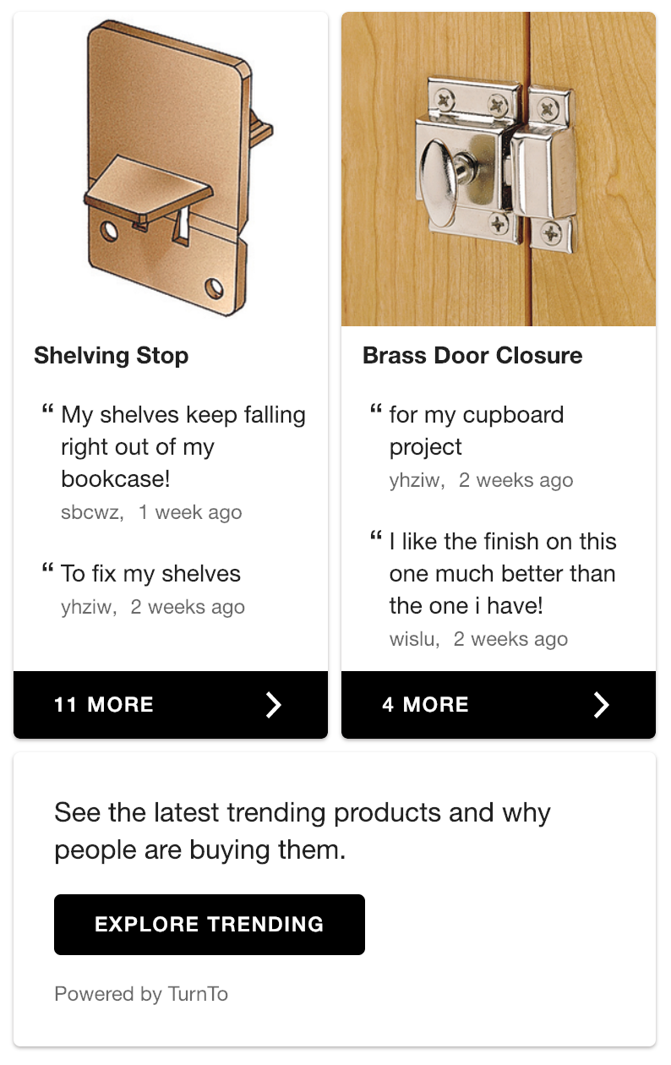The height and width of the screenshot is (1065, 671).
Task: Show 11 MORE comments for Shelving Stop
Action: tap(104, 705)
